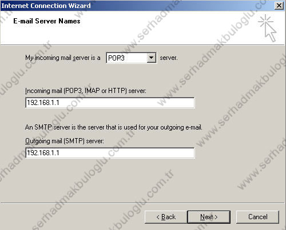Open the incoming server type dropdown arrow
This screenshot has width=286, height=230.
152,58
